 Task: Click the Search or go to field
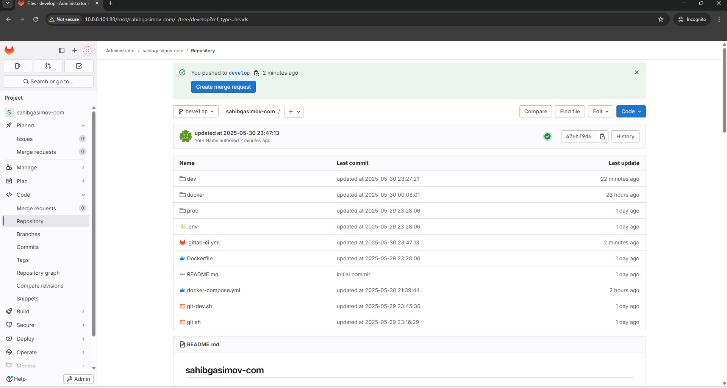[x=48, y=81]
